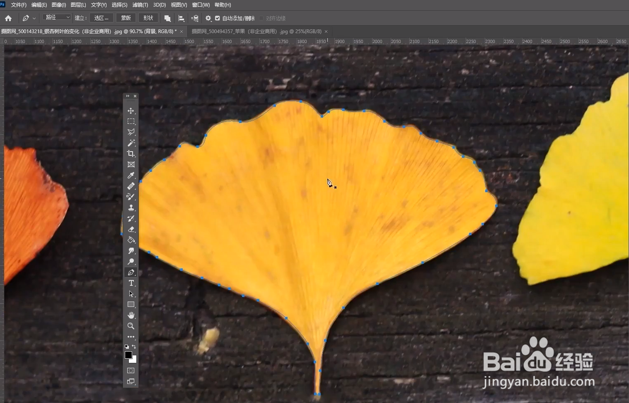Select the Rectangular Marquee tool

pos(131,121)
